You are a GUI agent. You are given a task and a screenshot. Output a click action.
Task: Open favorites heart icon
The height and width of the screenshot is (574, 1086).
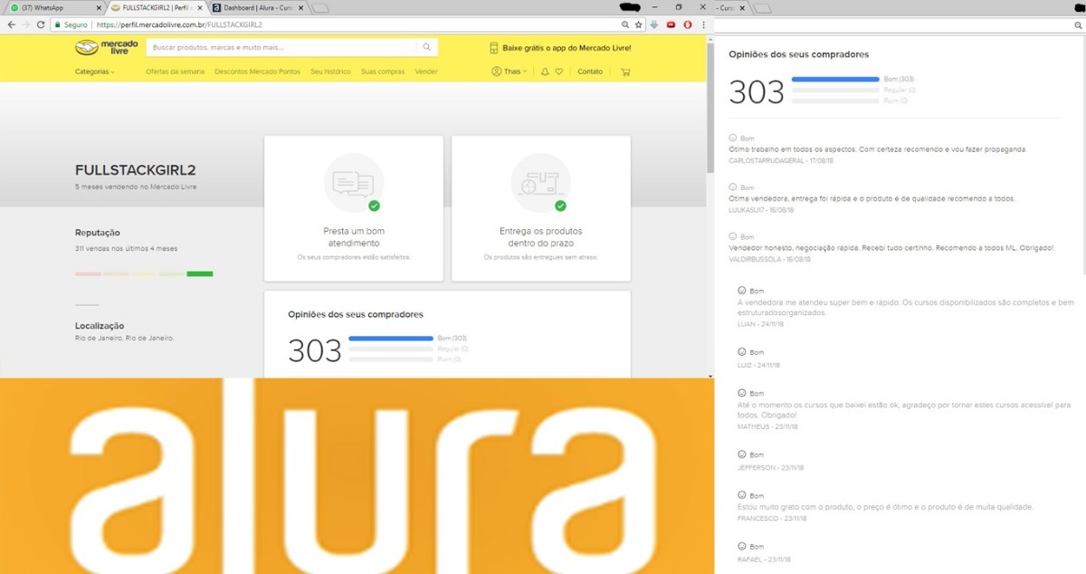click(559, 72)
